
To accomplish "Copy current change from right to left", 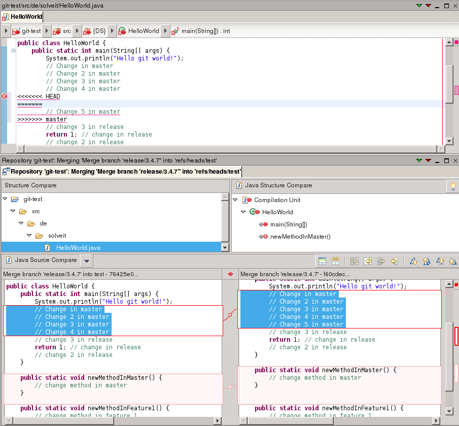I will point(394,261).
